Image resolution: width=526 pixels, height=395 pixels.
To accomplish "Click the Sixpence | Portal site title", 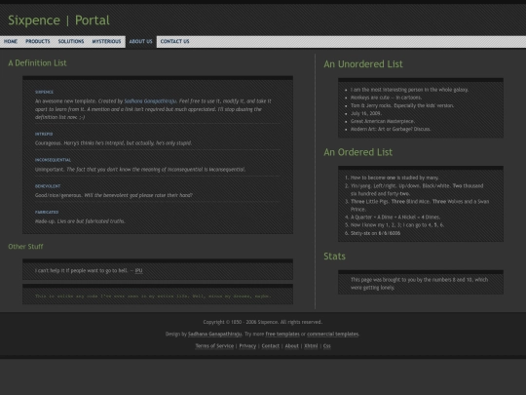I will tap(58, 20).
